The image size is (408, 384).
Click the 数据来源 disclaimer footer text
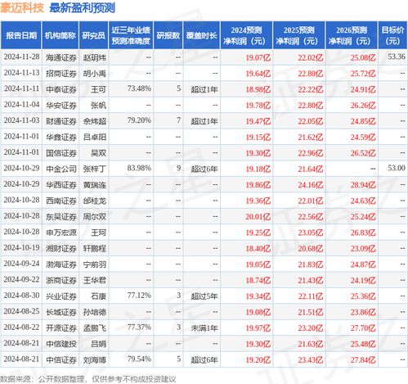[88, 379]
